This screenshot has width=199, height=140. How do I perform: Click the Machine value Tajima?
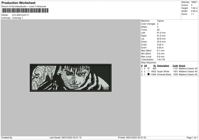[x=160, y=21]
